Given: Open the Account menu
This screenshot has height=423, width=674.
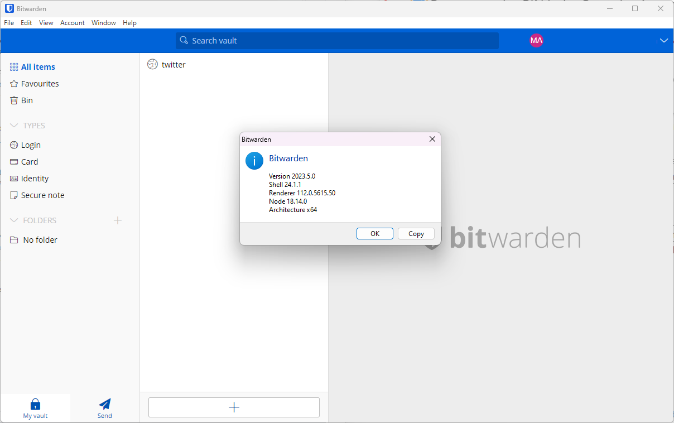Looking at the screenshot, I should [x=73, y=23].
